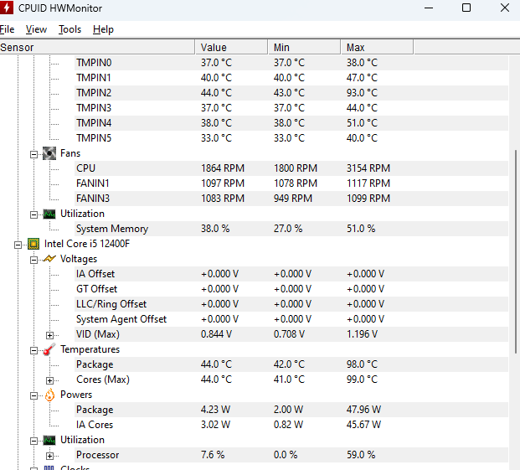Select the FANIN3 row
The height and width of the screenshot is (470, 520).
click(x=291, y=199)
